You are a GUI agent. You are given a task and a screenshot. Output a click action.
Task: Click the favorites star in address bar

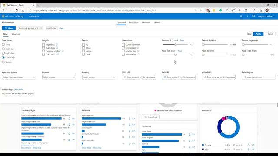pos(201,10)
